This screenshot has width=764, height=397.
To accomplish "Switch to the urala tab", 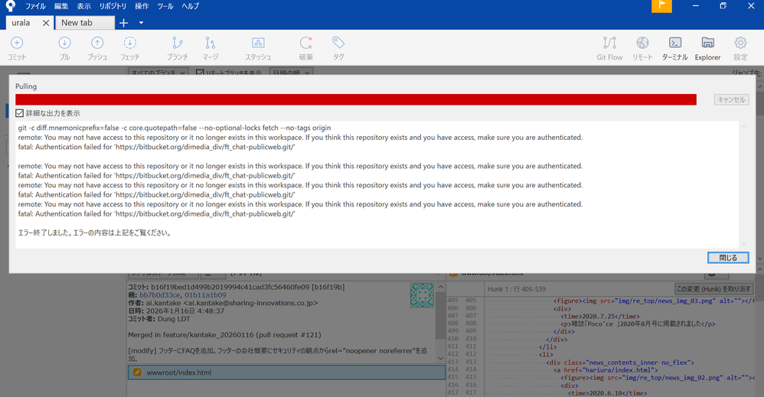I will [21, 23].
